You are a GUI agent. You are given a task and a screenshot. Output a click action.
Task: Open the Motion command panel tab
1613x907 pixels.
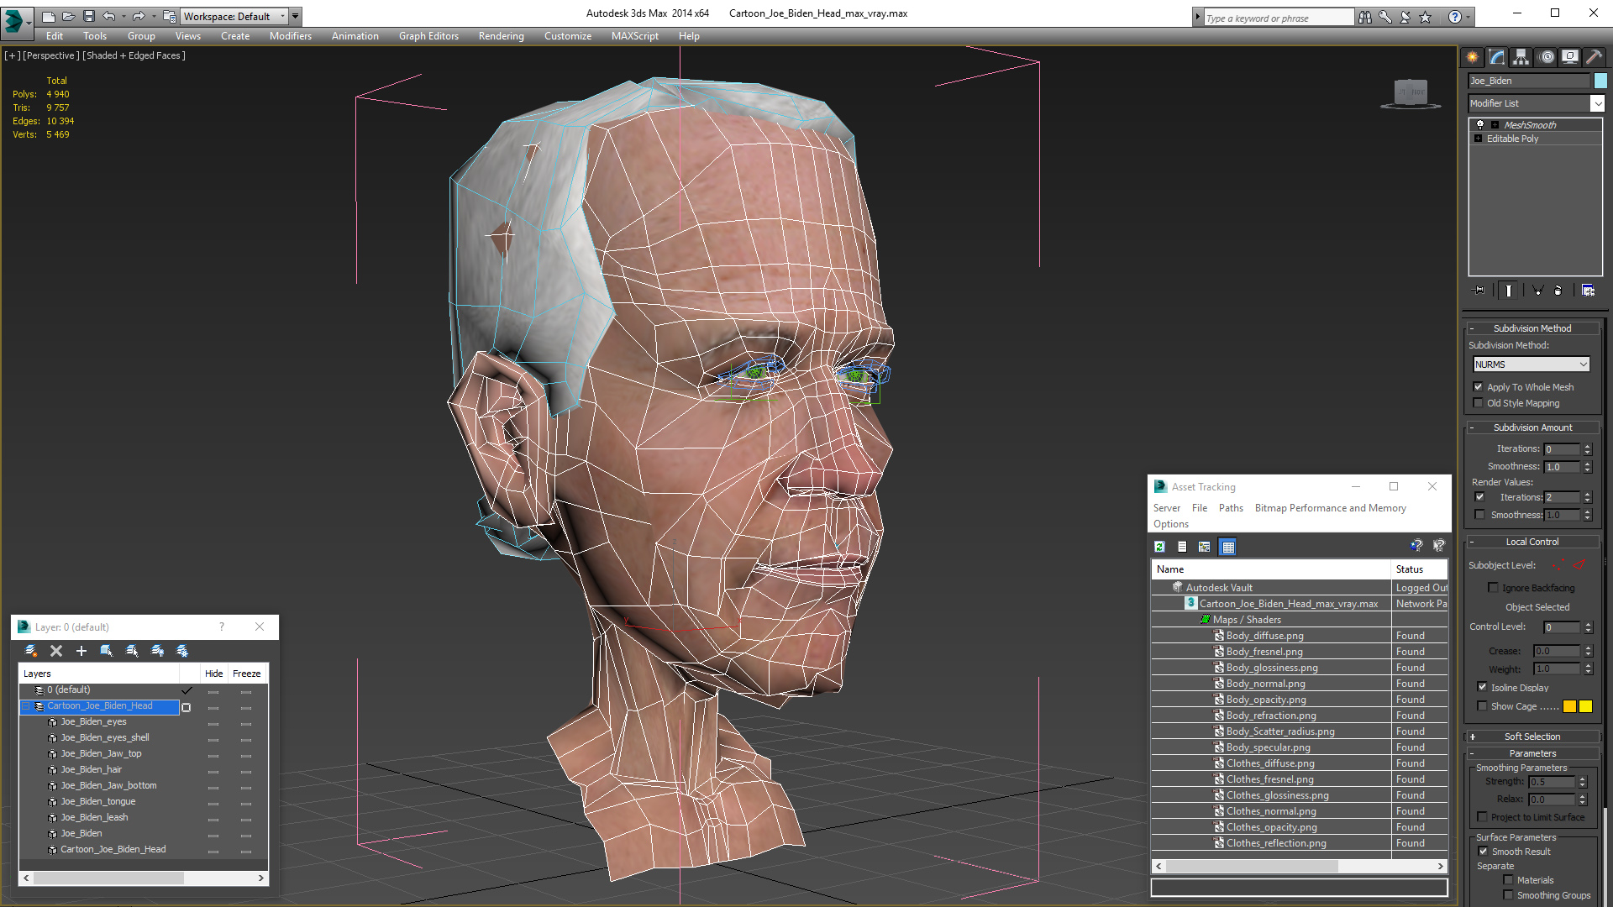(x=1546, y=57)
